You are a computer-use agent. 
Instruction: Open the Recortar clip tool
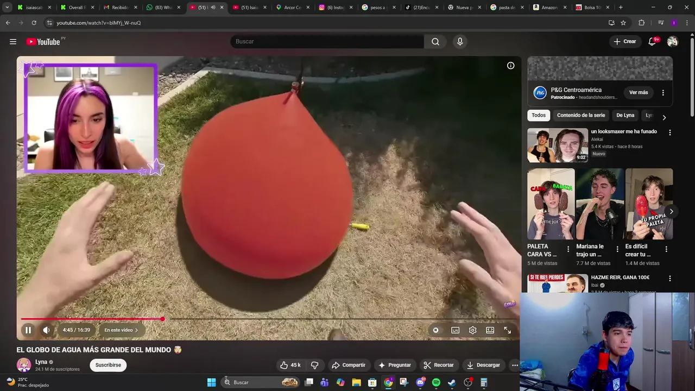439,365
